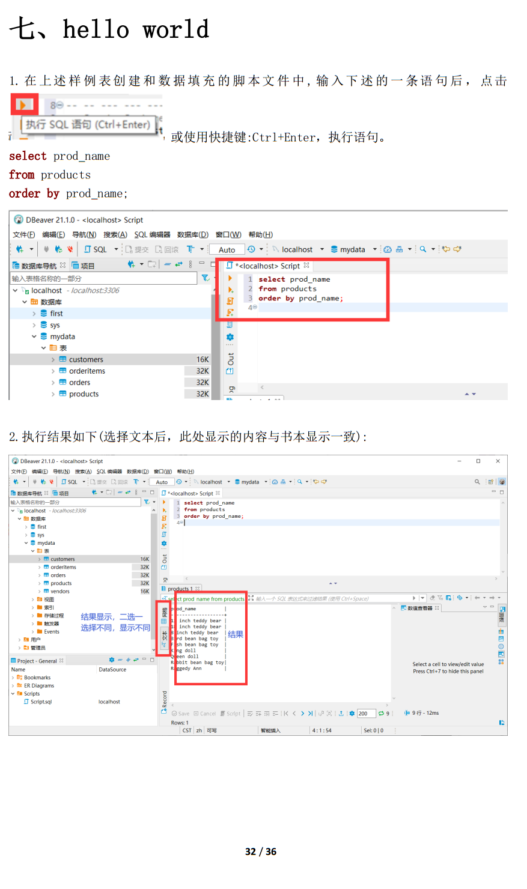527x889 pixels.
Task: Open 编辑(E) menu in upper DBeaver window
Action: 53,234
